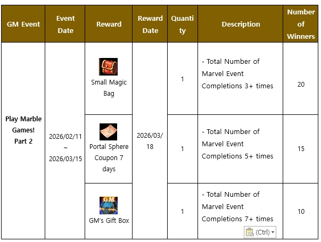Click the reward date 2026/03/18 cell
The image size is (321, 242).
click(x=150, y=141)
